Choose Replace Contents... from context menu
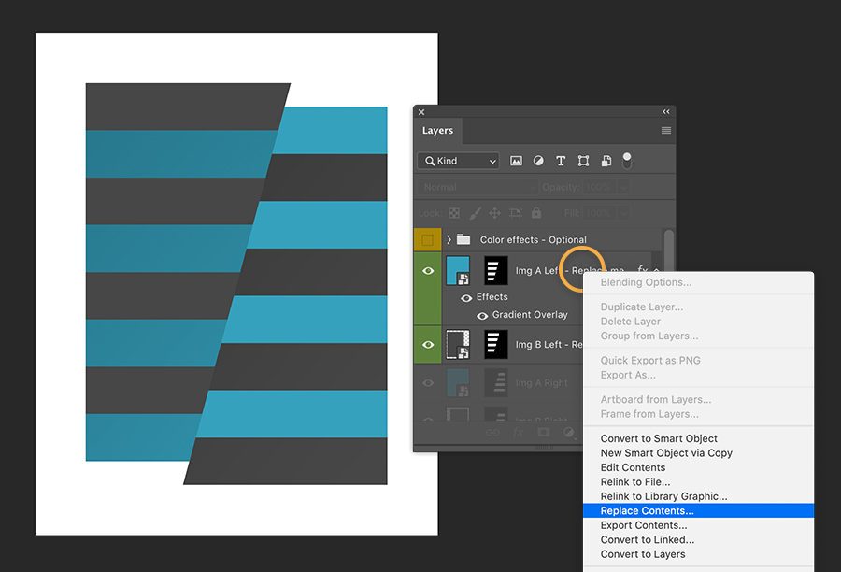Screen dimensions: 841x572 click(698, 511)
